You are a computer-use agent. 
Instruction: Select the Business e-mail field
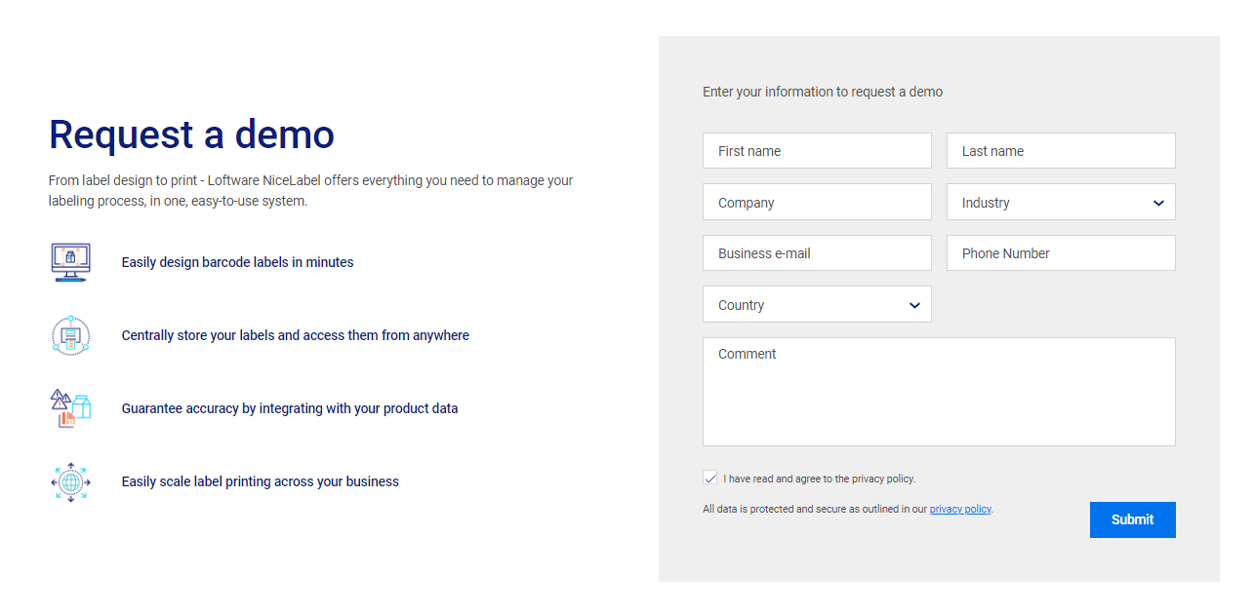817,253
